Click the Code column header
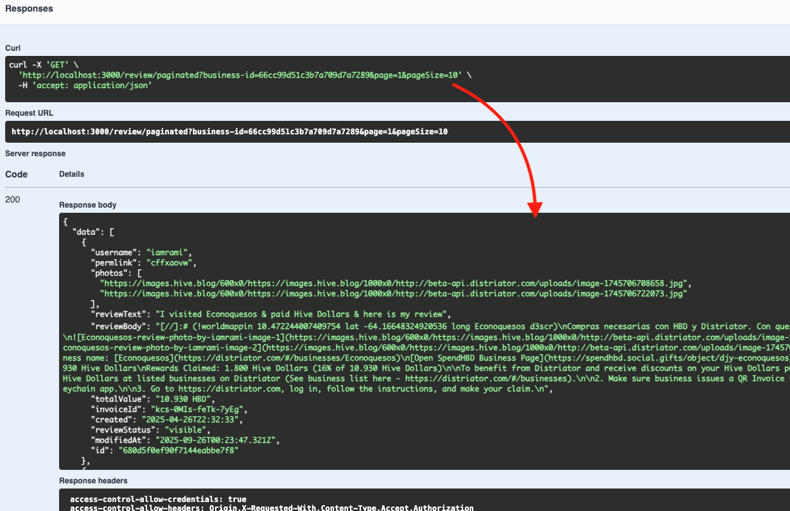The width and height of the screenshot is (790, 511). pos(16,174)
